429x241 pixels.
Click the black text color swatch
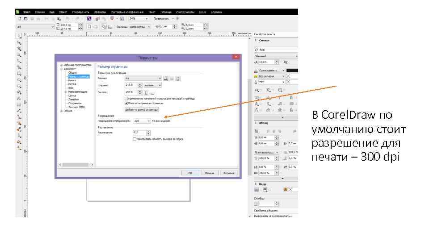(292, 71)
